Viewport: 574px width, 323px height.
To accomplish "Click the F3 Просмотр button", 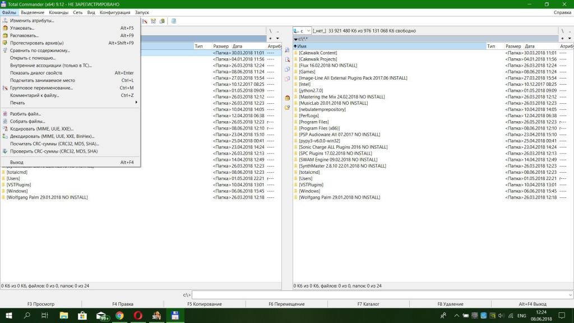I will click(x=41, y=304).
